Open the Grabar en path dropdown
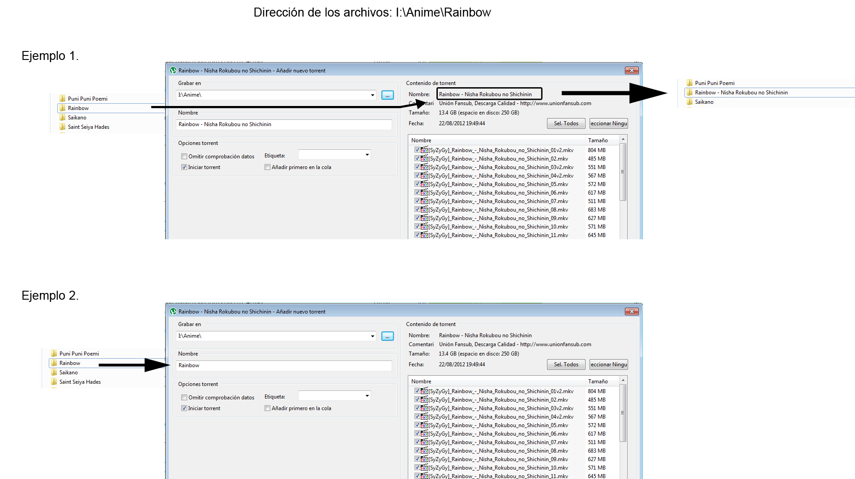The width and height of the screenshot is (855, 479). [x=372, y=95]
